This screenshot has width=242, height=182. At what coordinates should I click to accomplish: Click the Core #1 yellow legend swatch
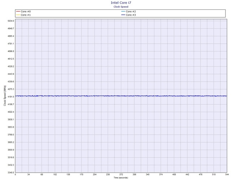[x=18, y=15]
